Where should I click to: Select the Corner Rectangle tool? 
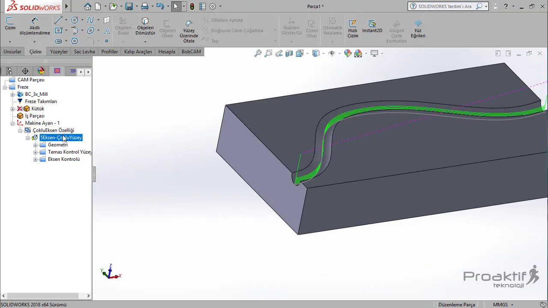[x=58, y=31]
